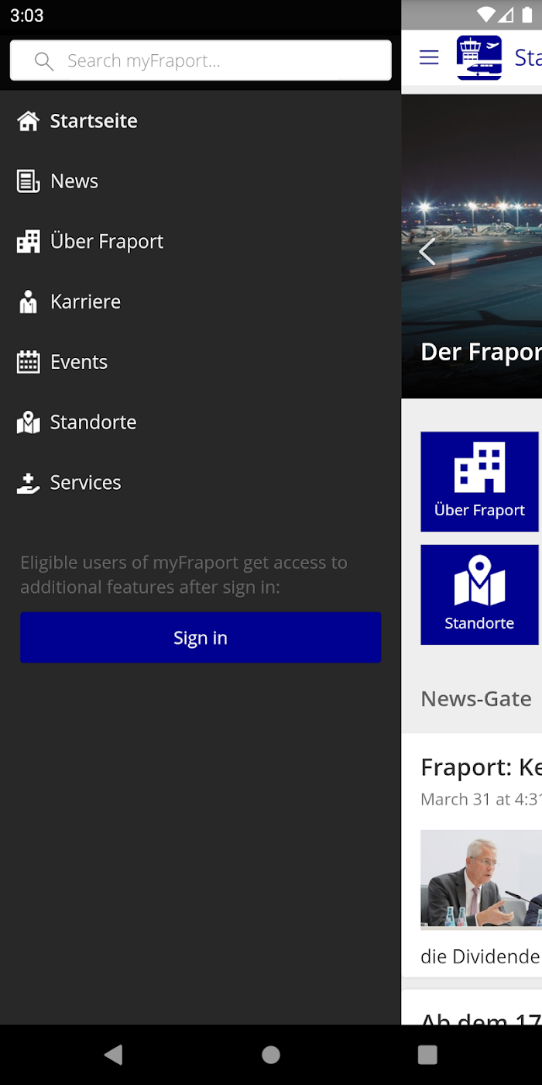Open Services menu item
This screenshot has height=1085, width=542.
[x=201, y=483]
